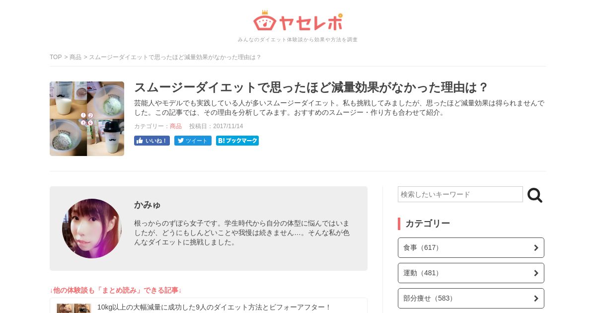The image size is (596, 313).
Task: Click the みんなのダイエット体験談 tagline text
Action: click(x=298, y=39)
